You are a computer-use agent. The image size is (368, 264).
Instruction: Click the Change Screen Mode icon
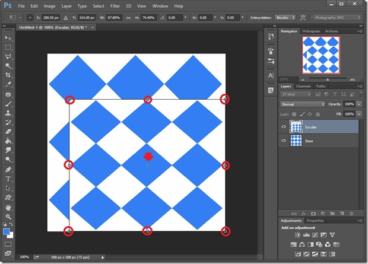[8, 253]
